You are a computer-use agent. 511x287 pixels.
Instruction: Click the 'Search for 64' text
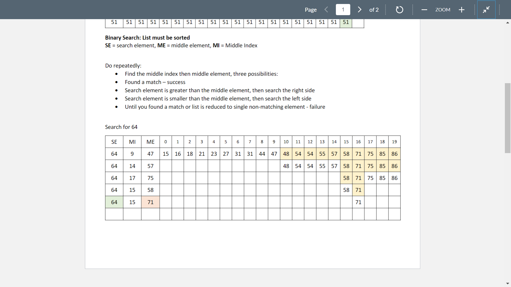click(x=121, y=127)
